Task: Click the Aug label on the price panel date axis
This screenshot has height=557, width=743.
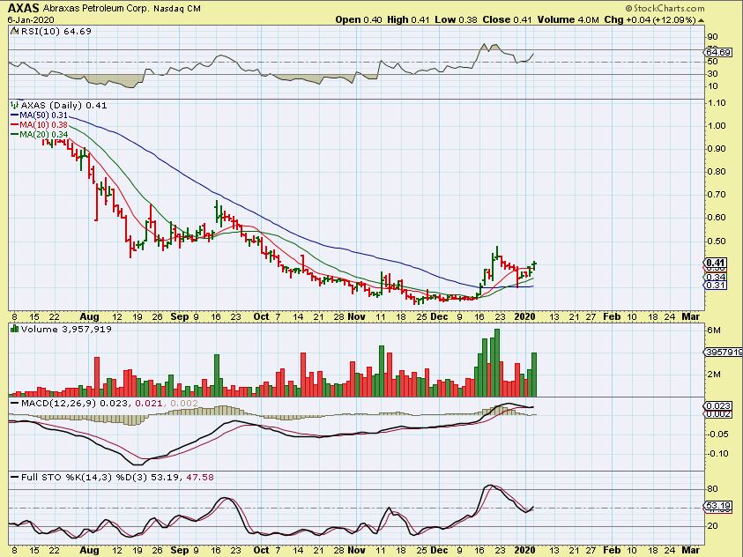Action: [89, 317]
